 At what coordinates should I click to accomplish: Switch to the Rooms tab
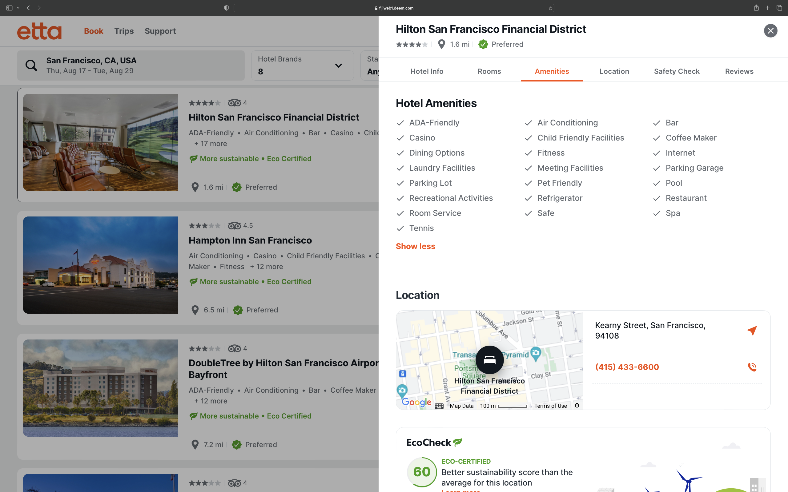pyautogui.click(x=489, y=71)
